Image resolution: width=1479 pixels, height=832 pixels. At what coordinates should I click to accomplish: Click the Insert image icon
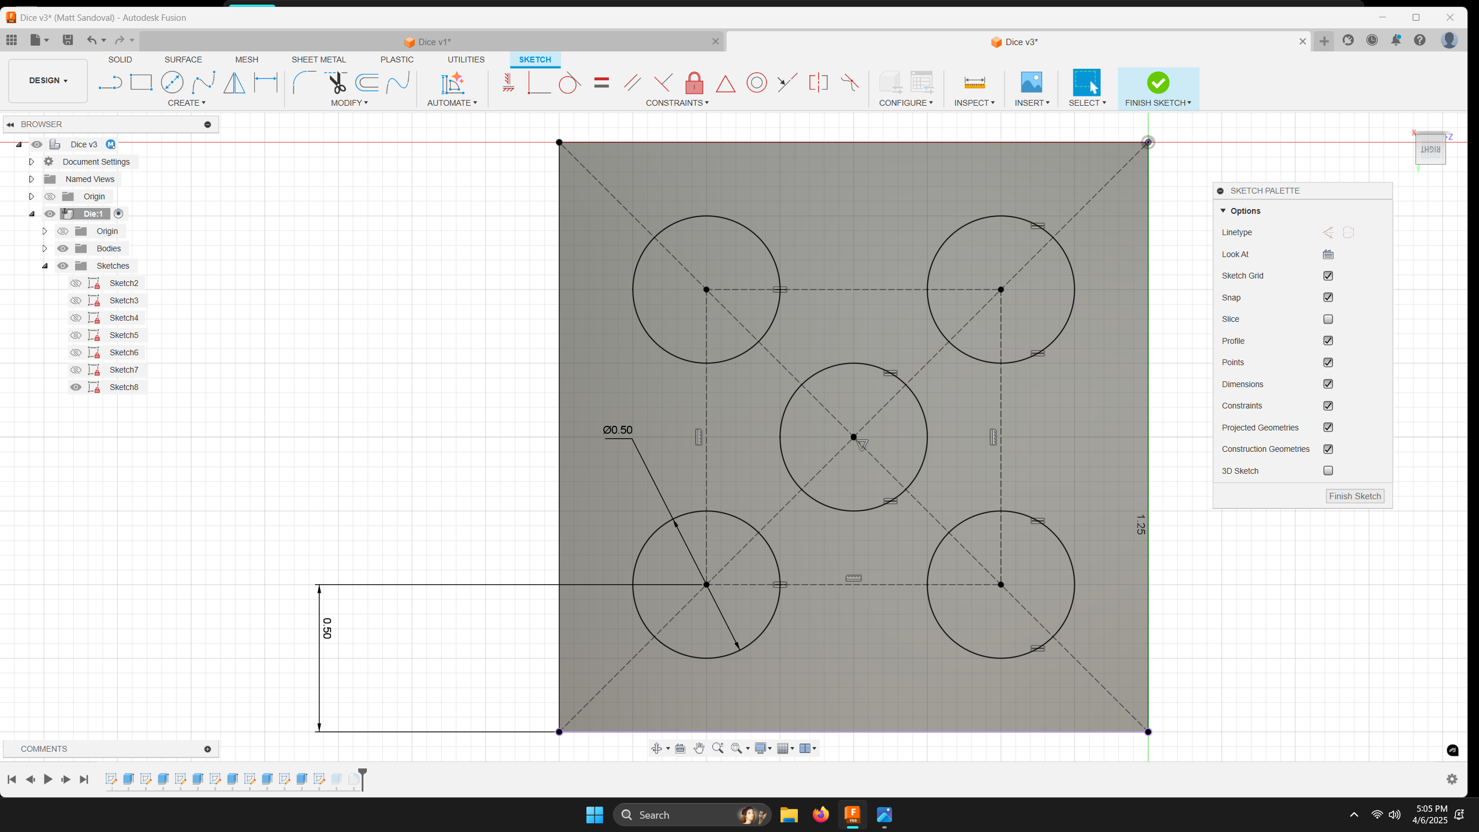[1031, 83]
